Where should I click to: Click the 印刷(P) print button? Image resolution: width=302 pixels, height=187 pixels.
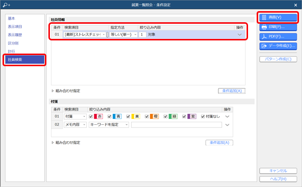[278, 27]
